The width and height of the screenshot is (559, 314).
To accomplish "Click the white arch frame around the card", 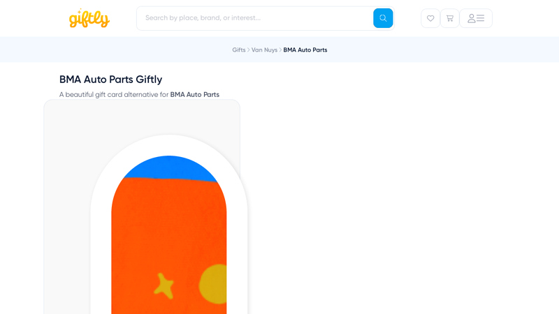I will click(x=100, y=209).
